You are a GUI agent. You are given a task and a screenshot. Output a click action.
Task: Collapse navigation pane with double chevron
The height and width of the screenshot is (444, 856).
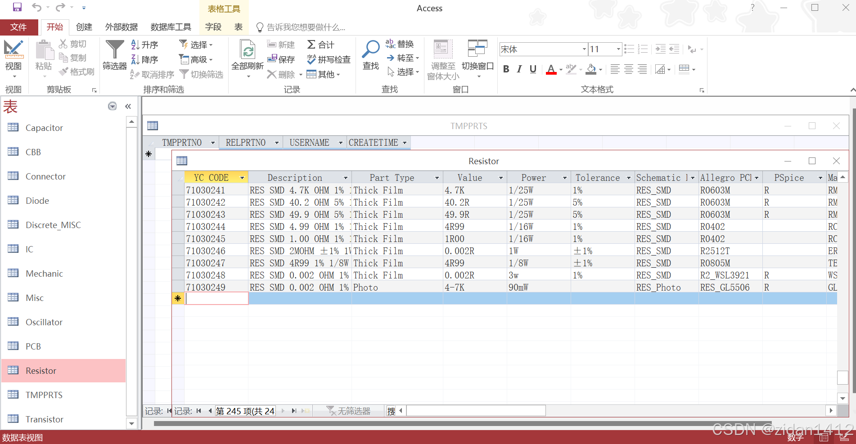tap(128, 106)
